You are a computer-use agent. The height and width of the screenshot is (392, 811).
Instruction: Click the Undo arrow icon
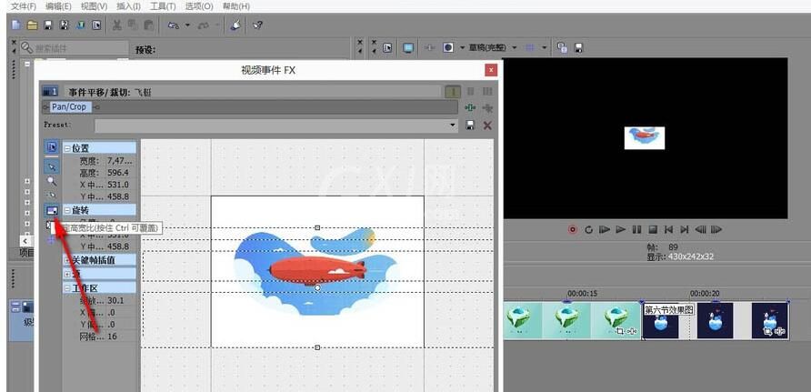[x=174, y=25]
